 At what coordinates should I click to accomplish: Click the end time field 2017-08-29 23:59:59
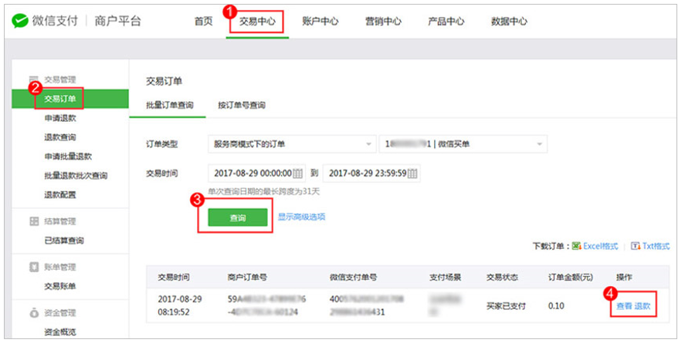pos(371,173)
